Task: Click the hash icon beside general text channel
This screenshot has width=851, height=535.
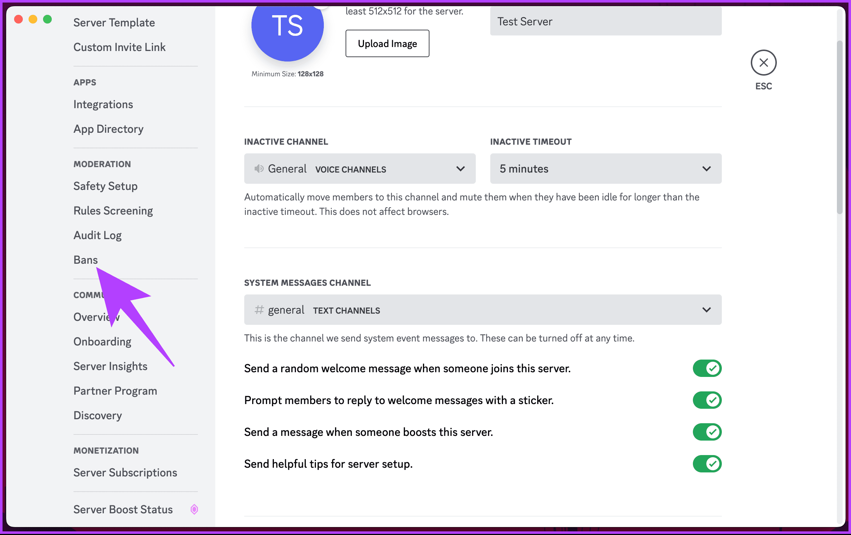Action: [259, 310]
